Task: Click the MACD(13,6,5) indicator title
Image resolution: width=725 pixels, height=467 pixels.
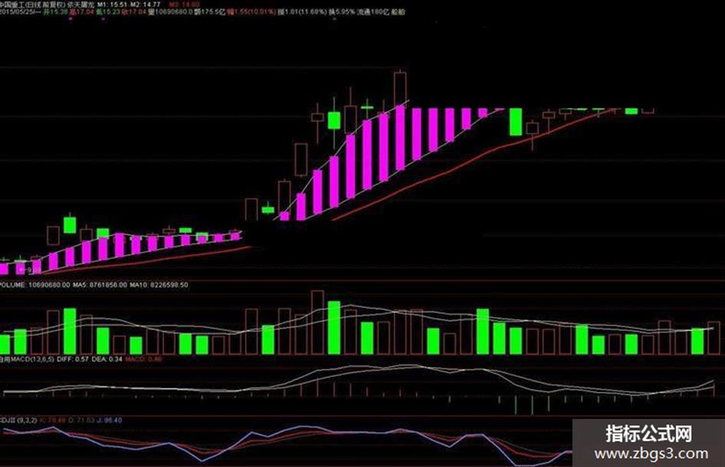Action: point(27,359)
